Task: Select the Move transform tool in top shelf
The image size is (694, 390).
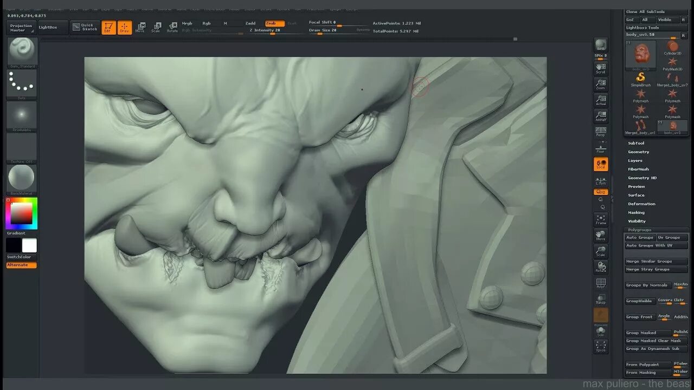Action: (140, 28)
